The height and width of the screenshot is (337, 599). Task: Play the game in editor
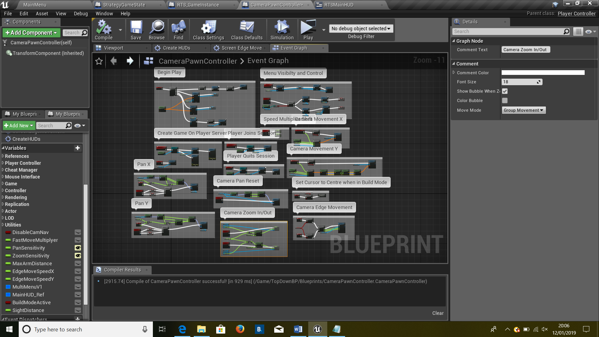point(308,30)
